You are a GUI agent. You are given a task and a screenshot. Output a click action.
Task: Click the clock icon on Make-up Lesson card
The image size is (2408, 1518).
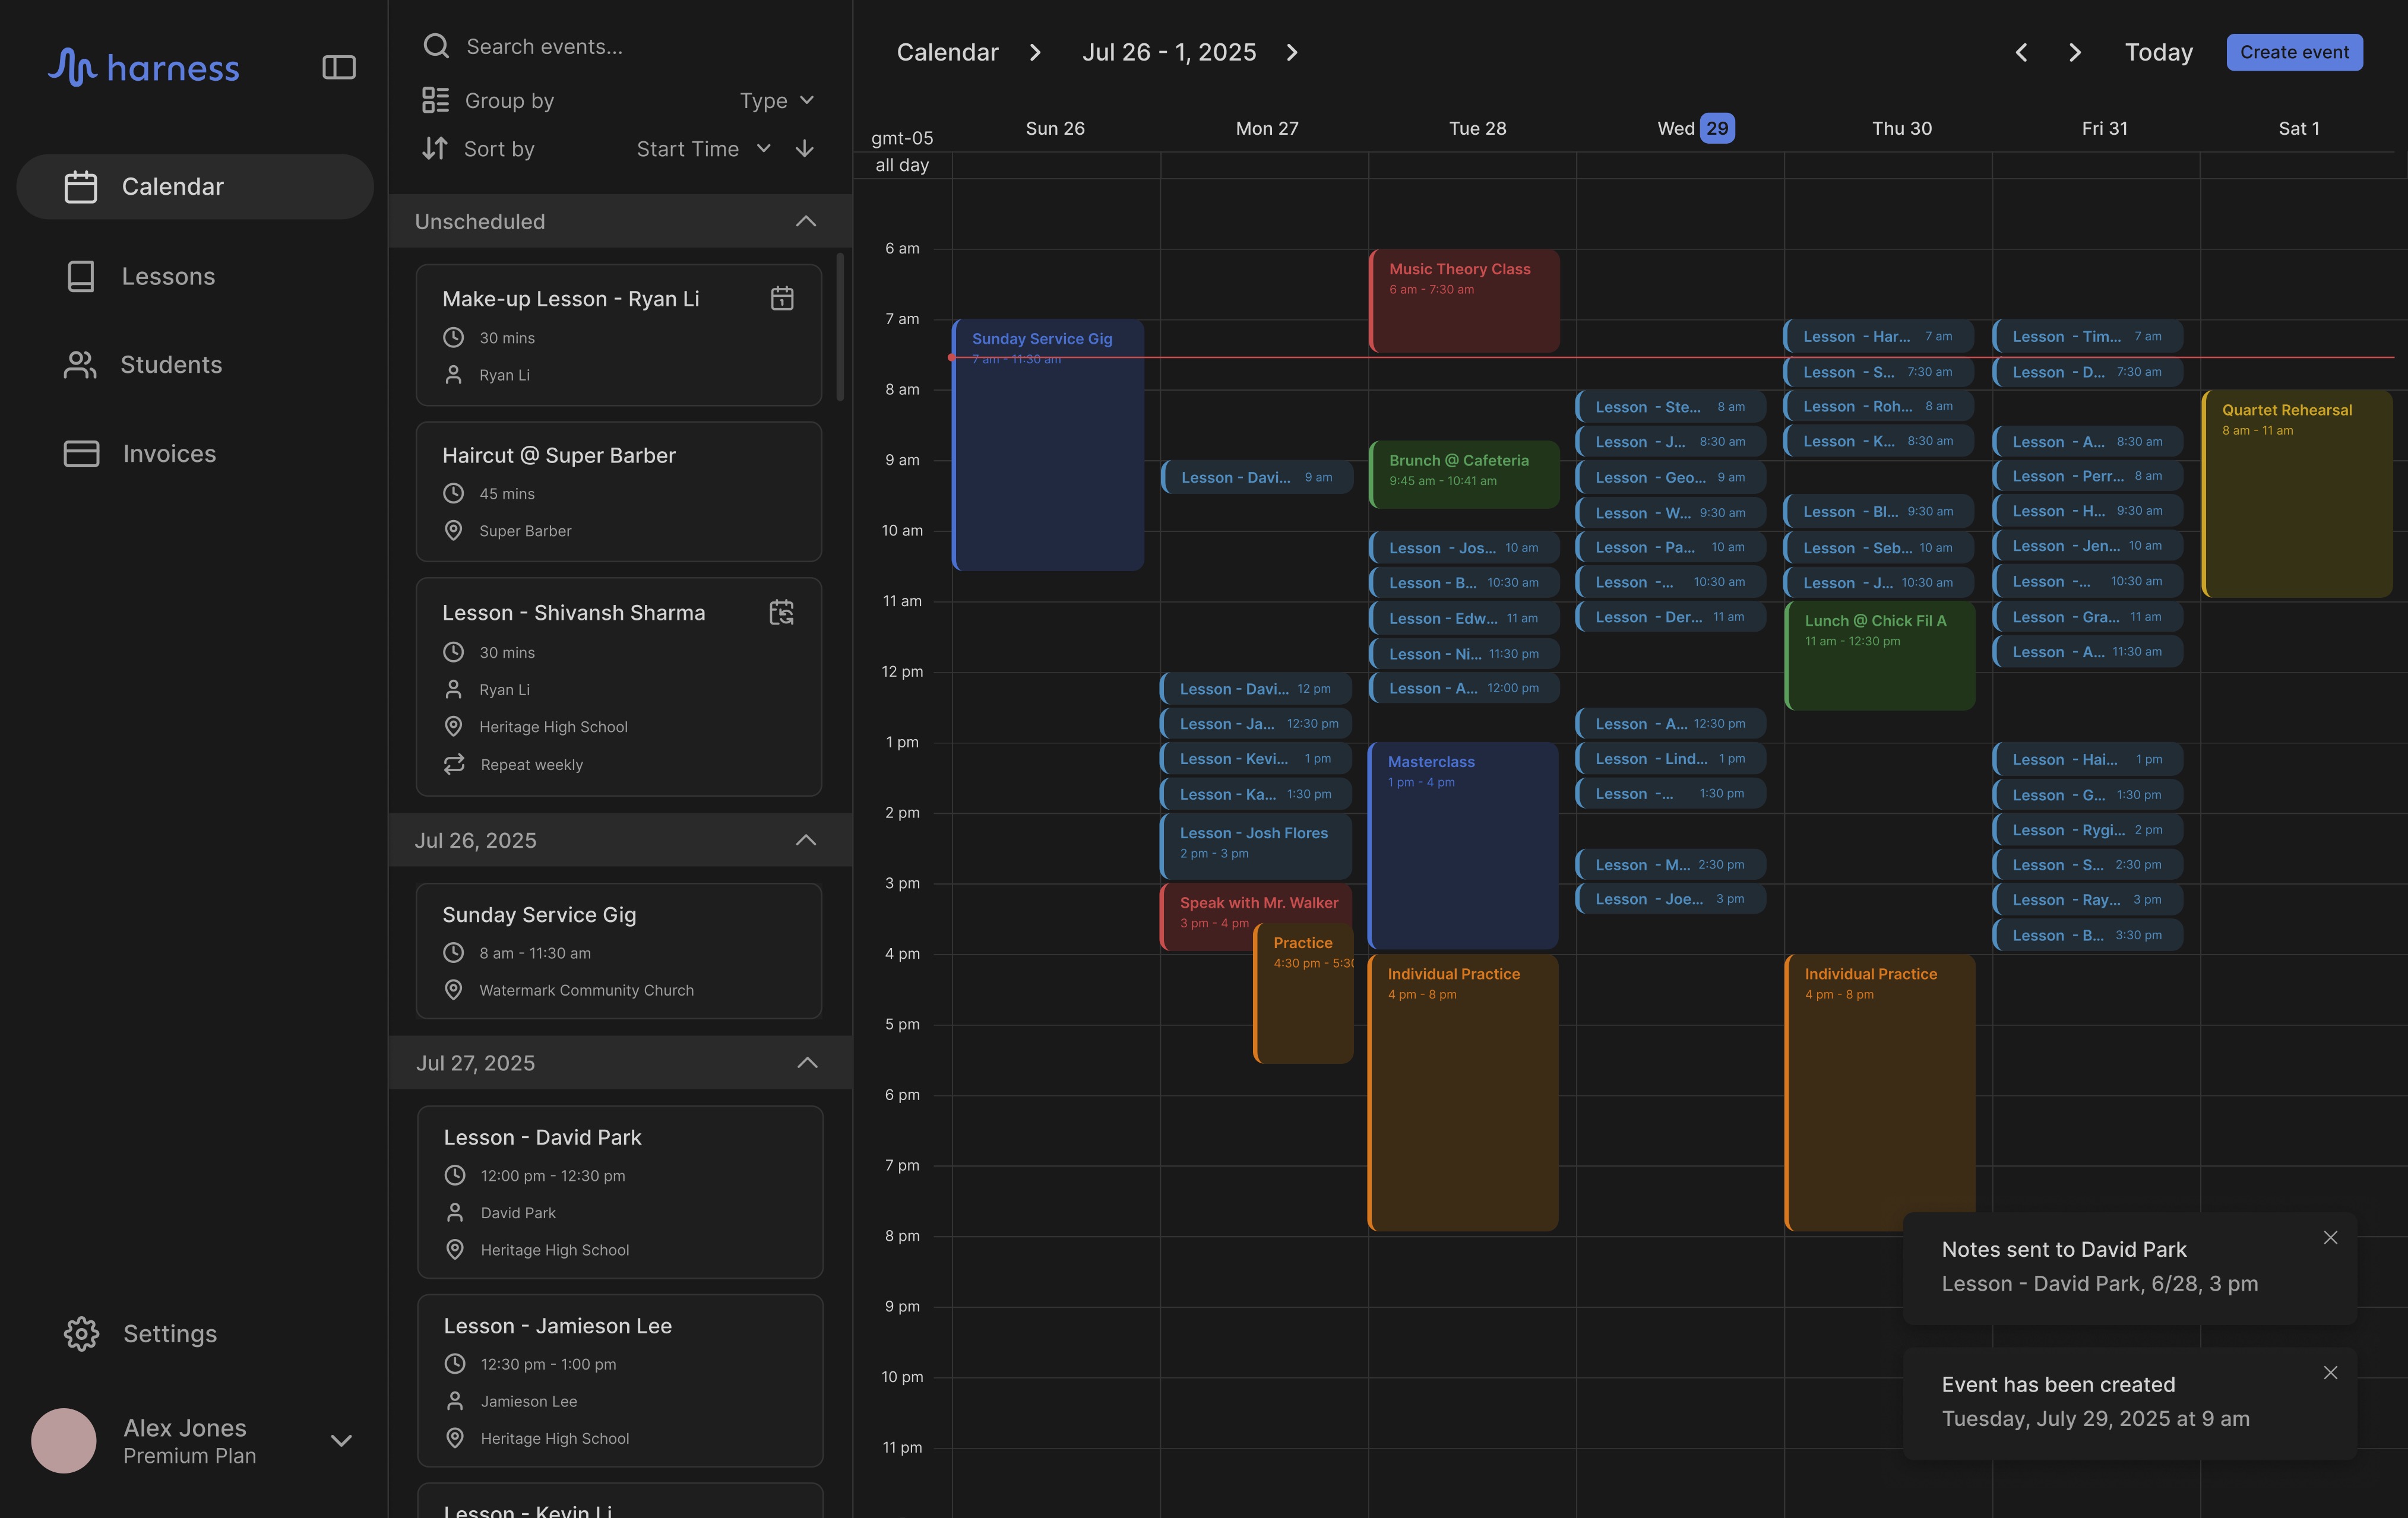453,337
